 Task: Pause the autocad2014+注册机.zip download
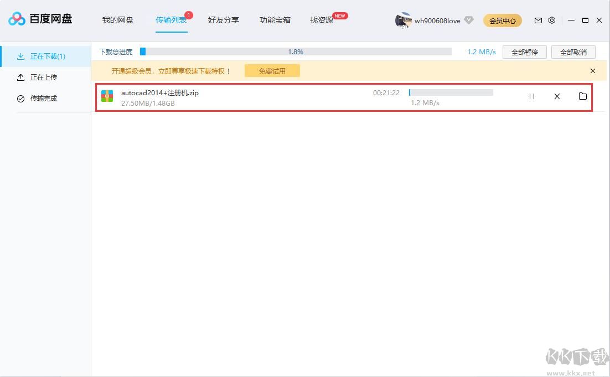(531, 96)
